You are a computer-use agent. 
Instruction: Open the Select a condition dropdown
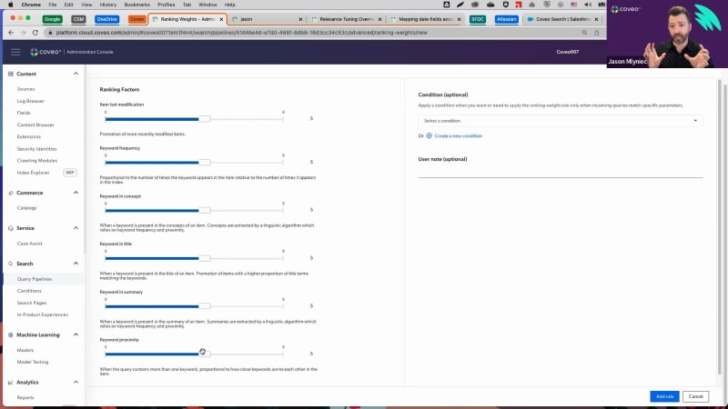point(561,121)
